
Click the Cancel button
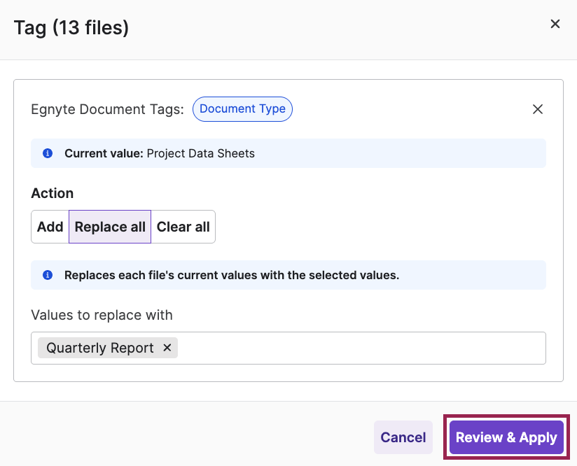pos(403,437)
